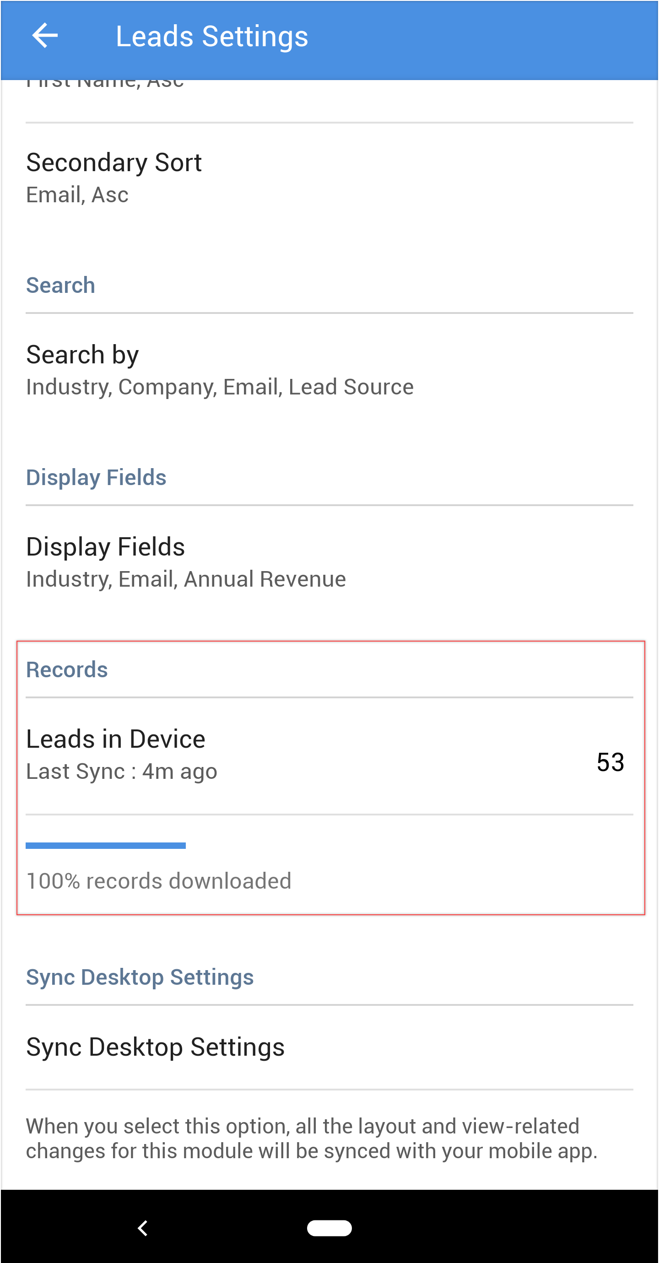Screen dimensions: 659x1263
Task: Open the Search by option
Action: pyautogui.click(x=82, y=355)
